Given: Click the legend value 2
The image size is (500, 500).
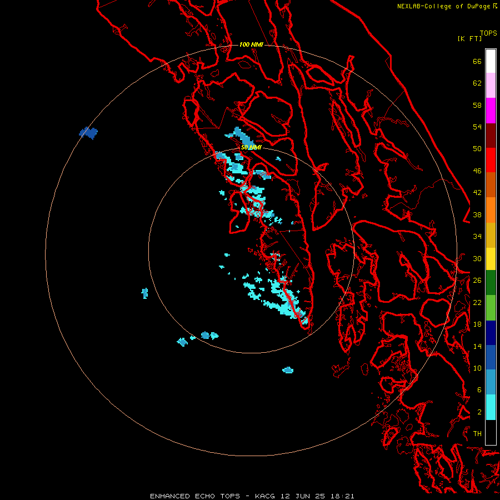Looking at the screenshot, I should click(x=479, y=412).
